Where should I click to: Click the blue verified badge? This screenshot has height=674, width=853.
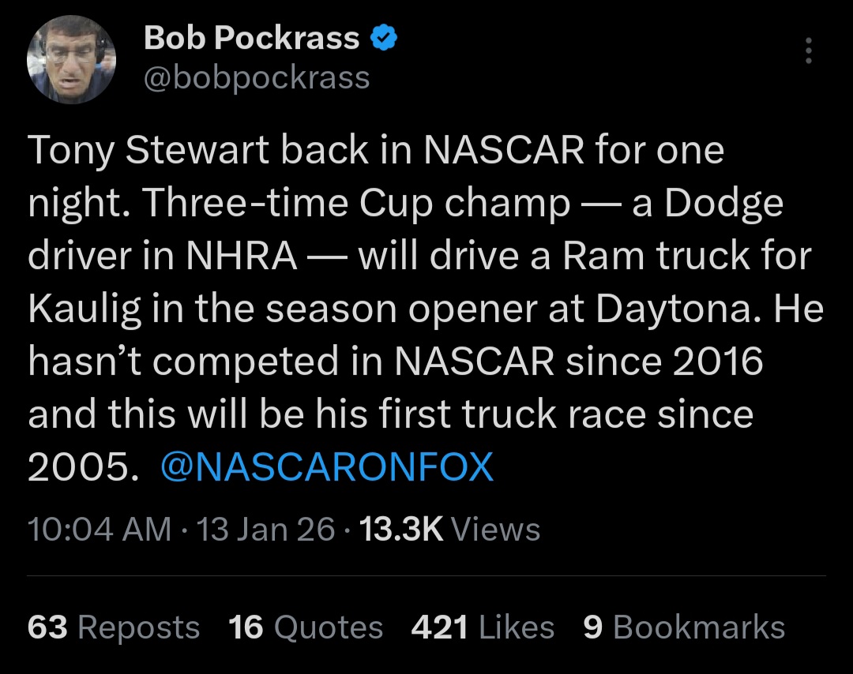[385, 38]
